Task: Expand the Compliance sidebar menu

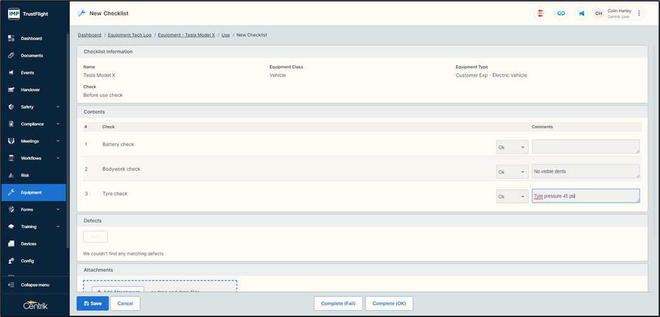Action: click(x=35, y=124)
